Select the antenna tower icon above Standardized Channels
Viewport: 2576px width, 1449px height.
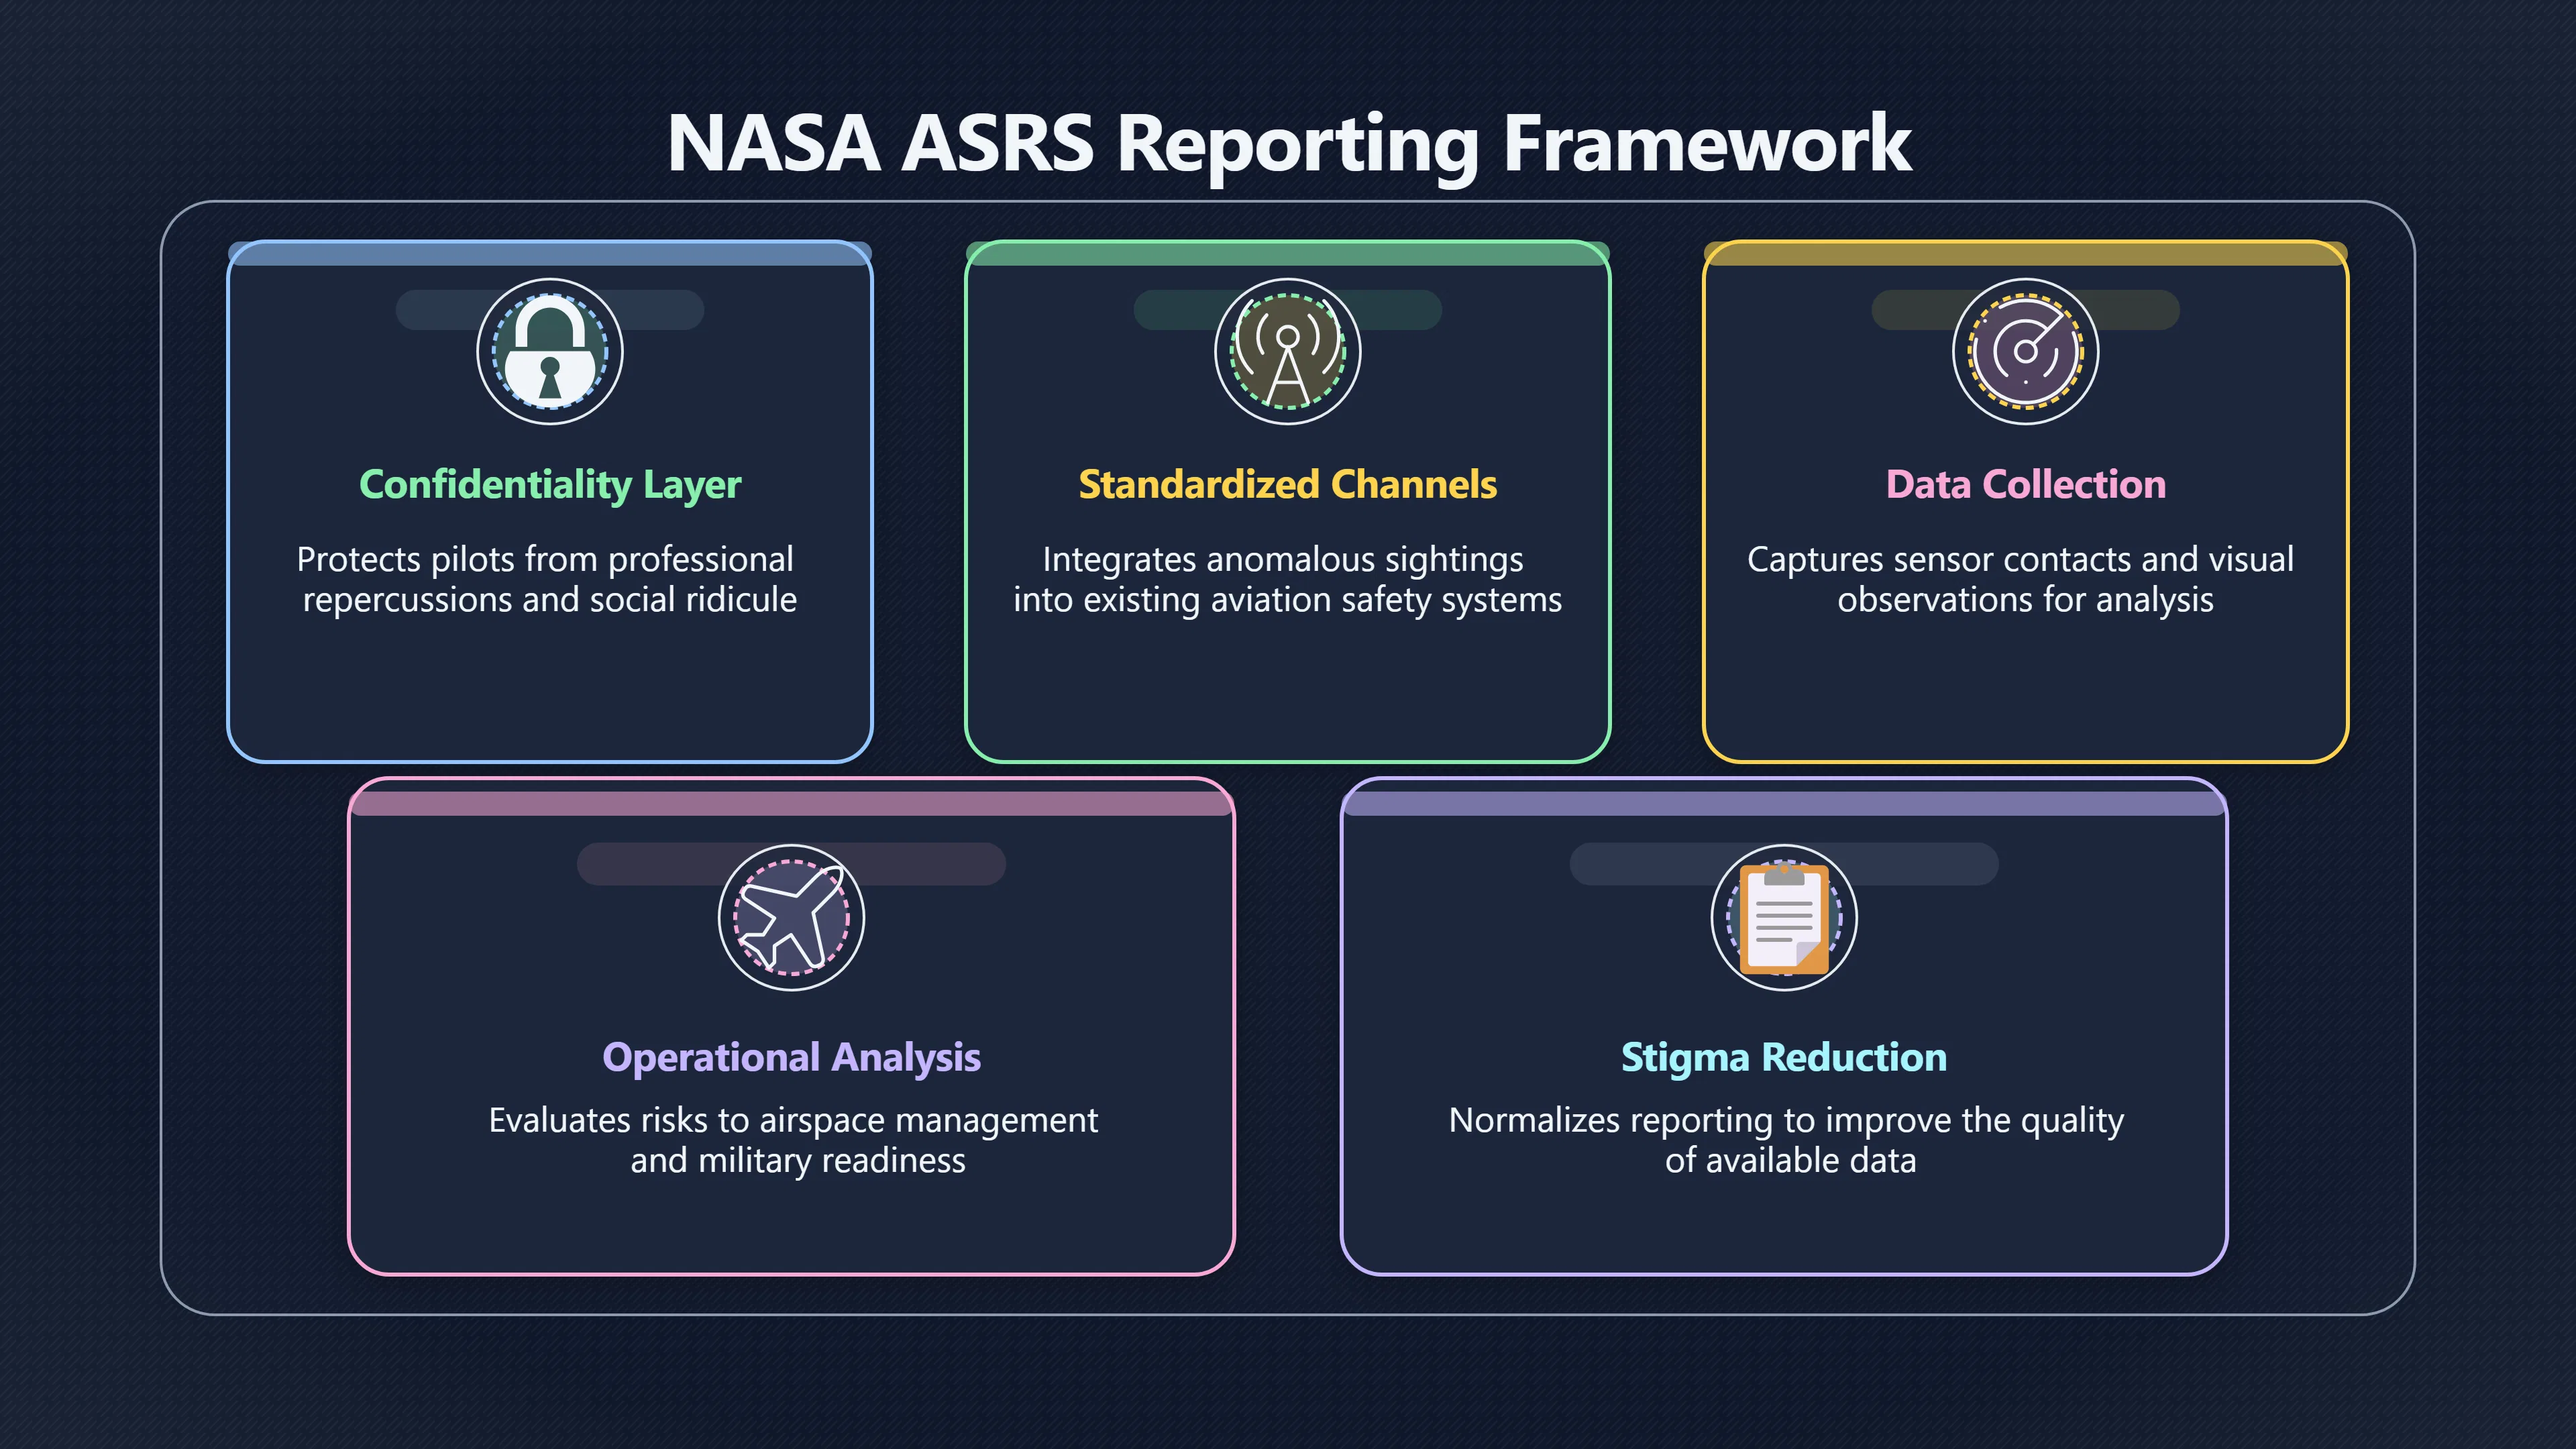click(1288, 351)
